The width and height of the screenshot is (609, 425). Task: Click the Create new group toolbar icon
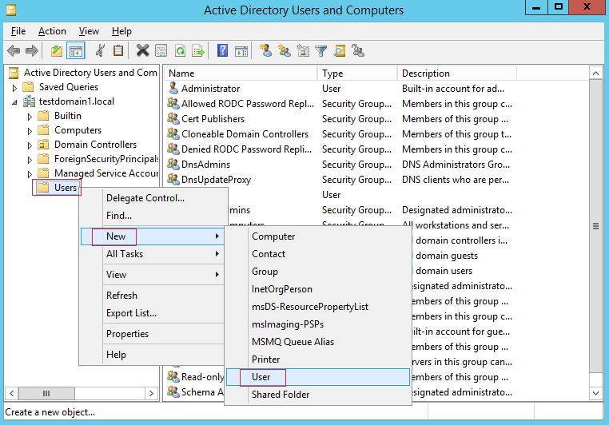[284, 51]
